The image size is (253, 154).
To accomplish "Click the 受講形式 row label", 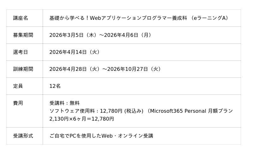I will tap(23, 136).
